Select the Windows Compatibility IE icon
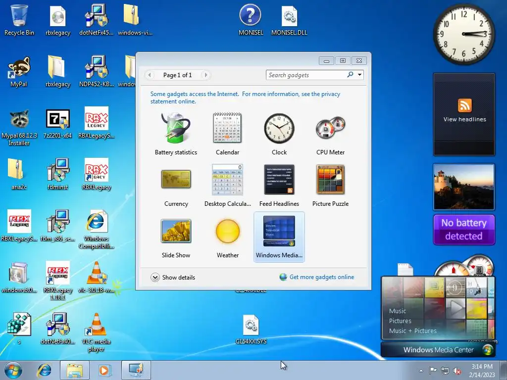 click(x=97, y=230)
